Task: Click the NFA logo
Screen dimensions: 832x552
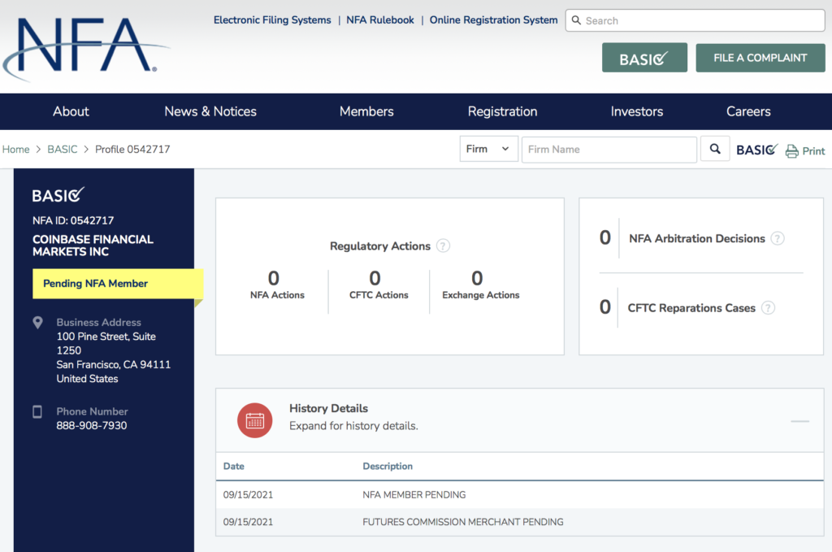Action: (86, 48)
